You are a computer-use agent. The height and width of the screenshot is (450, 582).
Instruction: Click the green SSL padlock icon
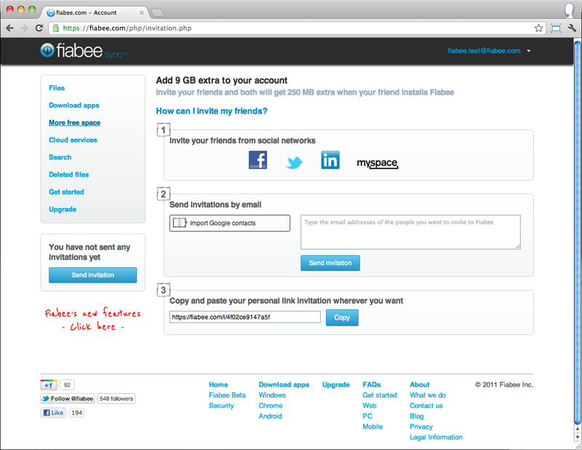pyautogui.click(x=56, y=28)
